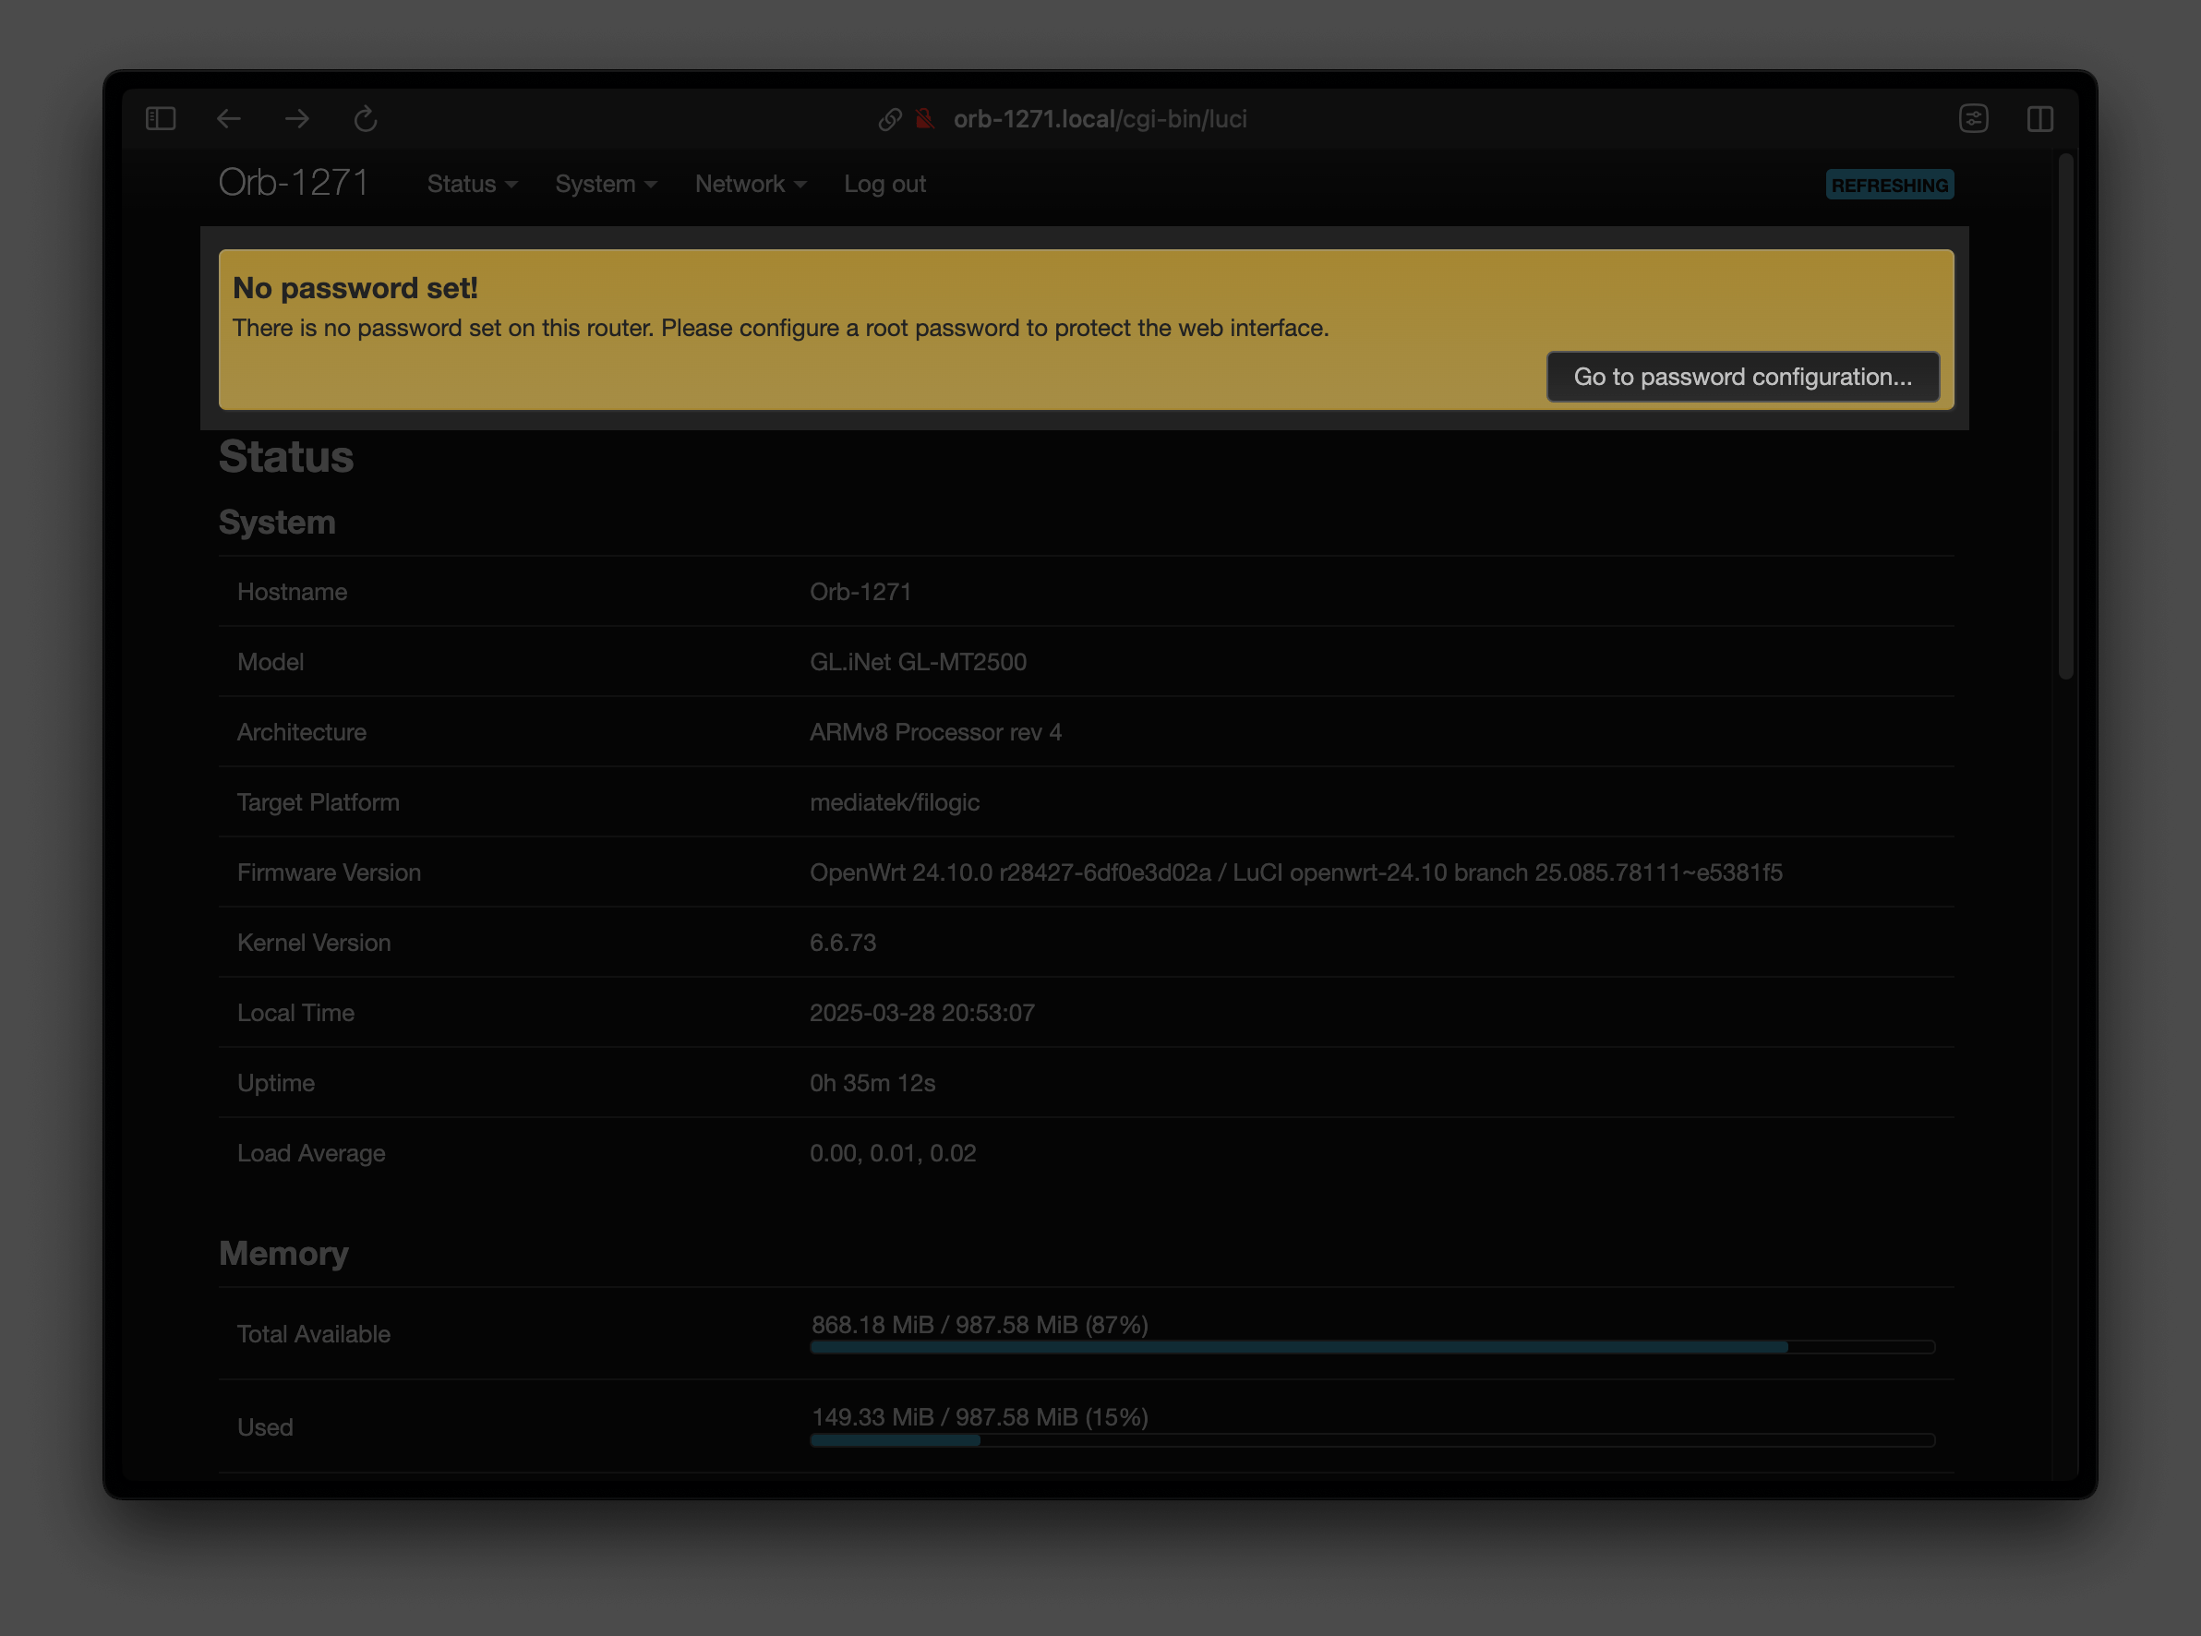This screenshot has width=2201, height=1636.
Task: Toggle the browser sidebar icon
Action: 161,119
